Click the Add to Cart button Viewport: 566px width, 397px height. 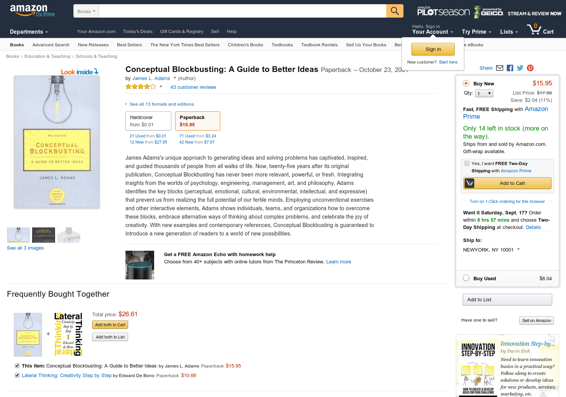click(507, 183)
